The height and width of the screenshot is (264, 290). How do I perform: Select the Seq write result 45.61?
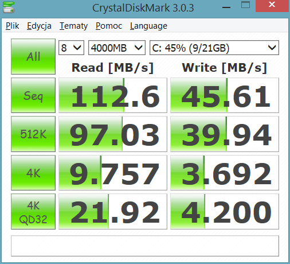225,95
